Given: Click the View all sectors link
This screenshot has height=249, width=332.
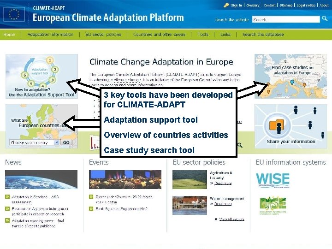Looking at the screenshot, I should (231, 219).
